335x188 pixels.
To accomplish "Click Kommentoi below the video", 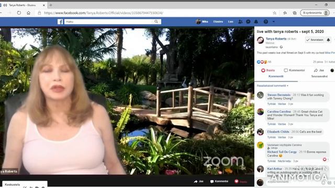I will point(219,181).
